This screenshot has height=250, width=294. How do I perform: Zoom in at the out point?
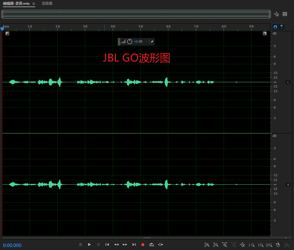coord(261,245)
